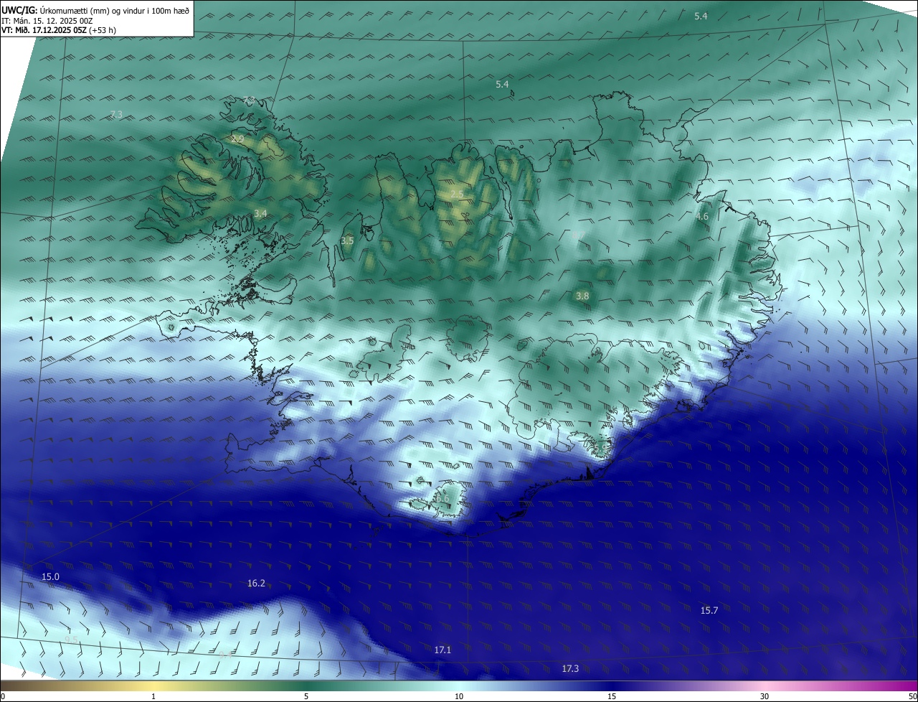Click the colorbar tick label '30'
This screenshot has width=918, height=702.
[765, 696]
